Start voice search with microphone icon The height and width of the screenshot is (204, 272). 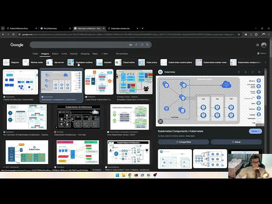(x=136, y=45)
